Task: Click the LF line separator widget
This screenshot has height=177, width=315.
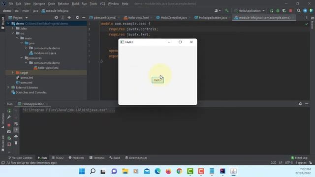Action: click(x=281, y=163)
